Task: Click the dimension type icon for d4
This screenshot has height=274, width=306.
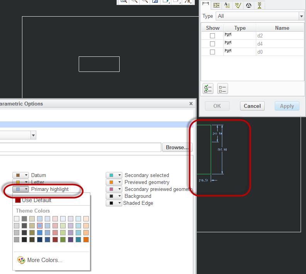Action: click(x=228, y=43)
